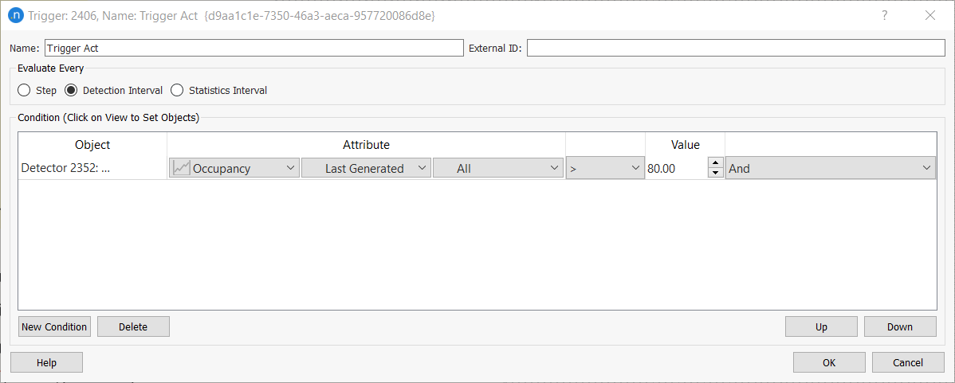The width and height of the screenshot is (955, 383).
Task: Click the title bar help question mark
Action: [885, 15]
